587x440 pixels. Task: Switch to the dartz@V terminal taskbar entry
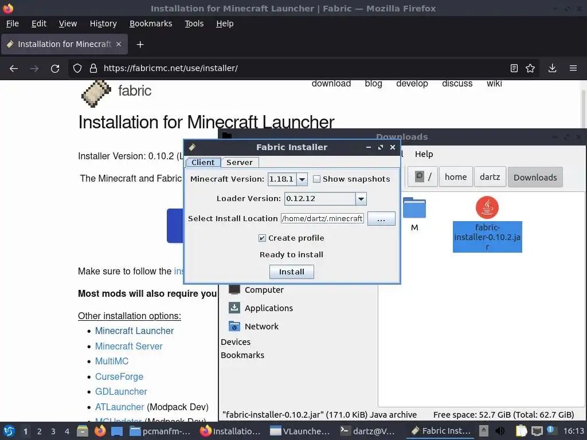(x=367, y=431)
